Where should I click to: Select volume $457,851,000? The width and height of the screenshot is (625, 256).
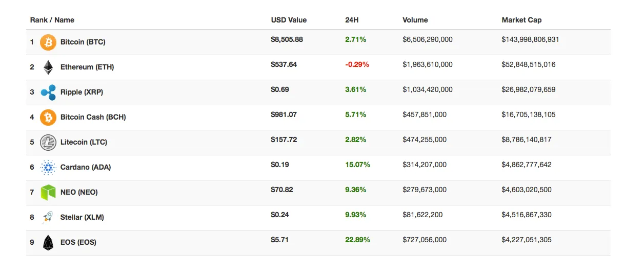(x=425, y=114)
